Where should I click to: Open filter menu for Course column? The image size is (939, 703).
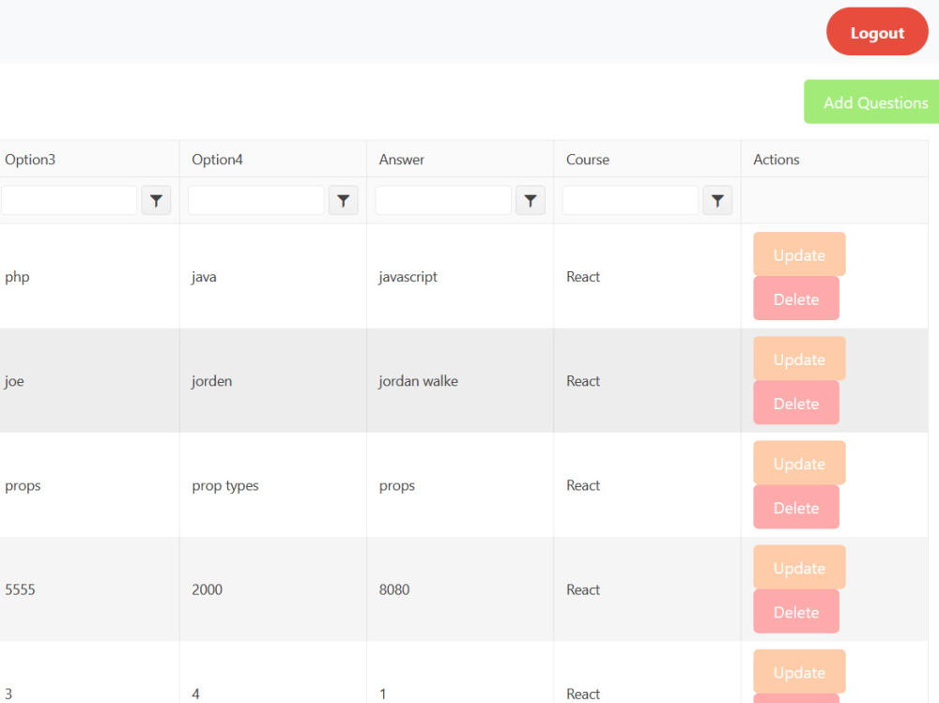tap(717, 200)
